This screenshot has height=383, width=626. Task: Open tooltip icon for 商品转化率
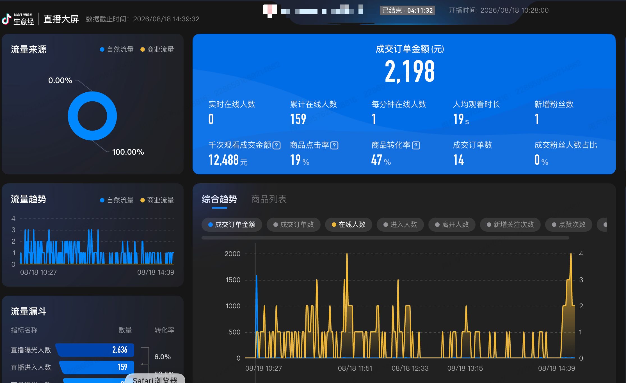[416, 145]
